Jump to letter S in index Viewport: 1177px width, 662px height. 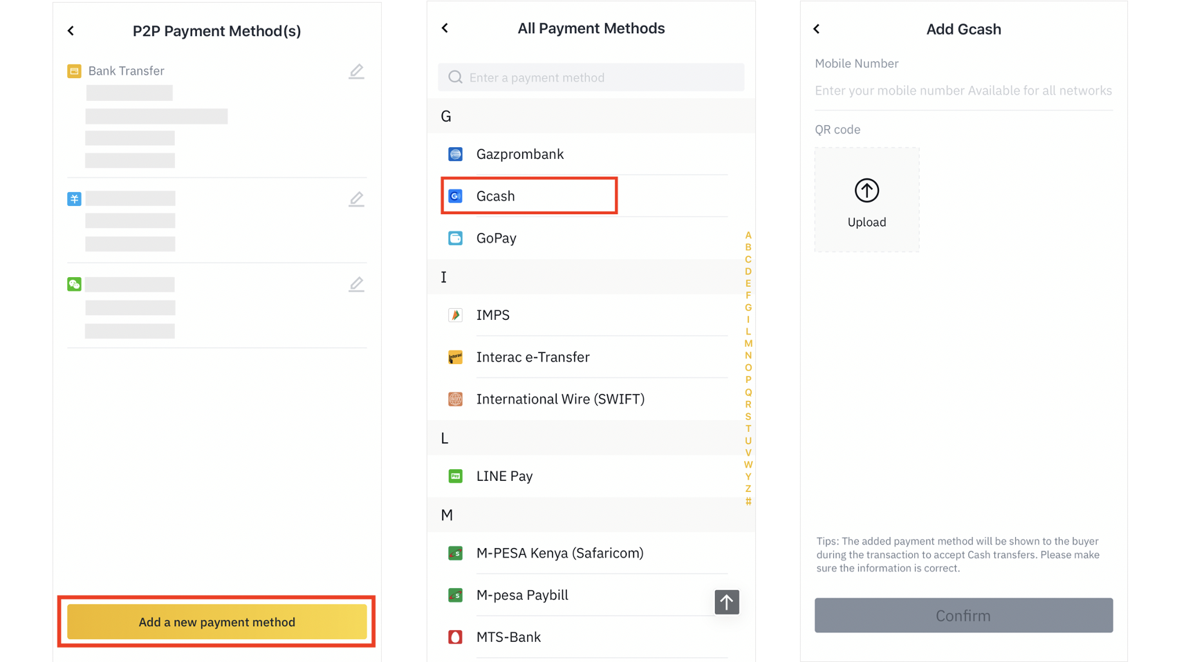[x=748, y=416]
